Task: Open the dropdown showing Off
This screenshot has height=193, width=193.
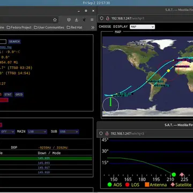Action: point(8,131)
